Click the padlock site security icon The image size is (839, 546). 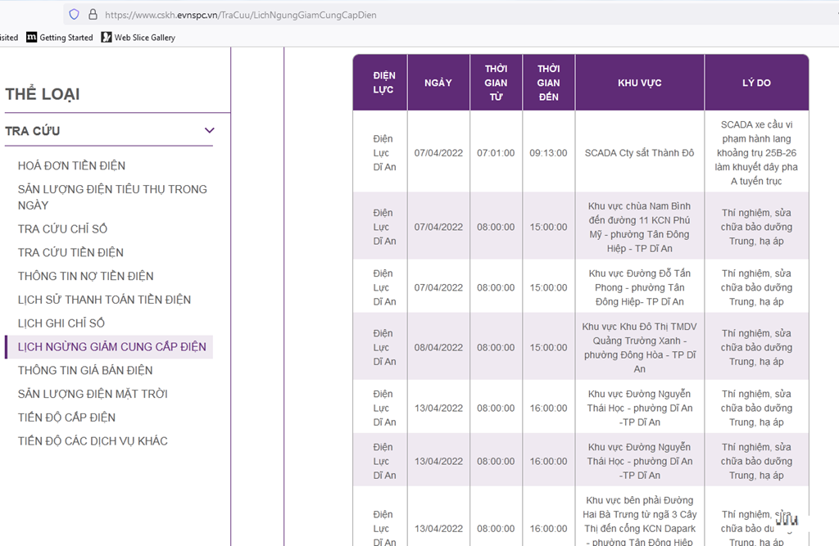(x=93, y=15)
